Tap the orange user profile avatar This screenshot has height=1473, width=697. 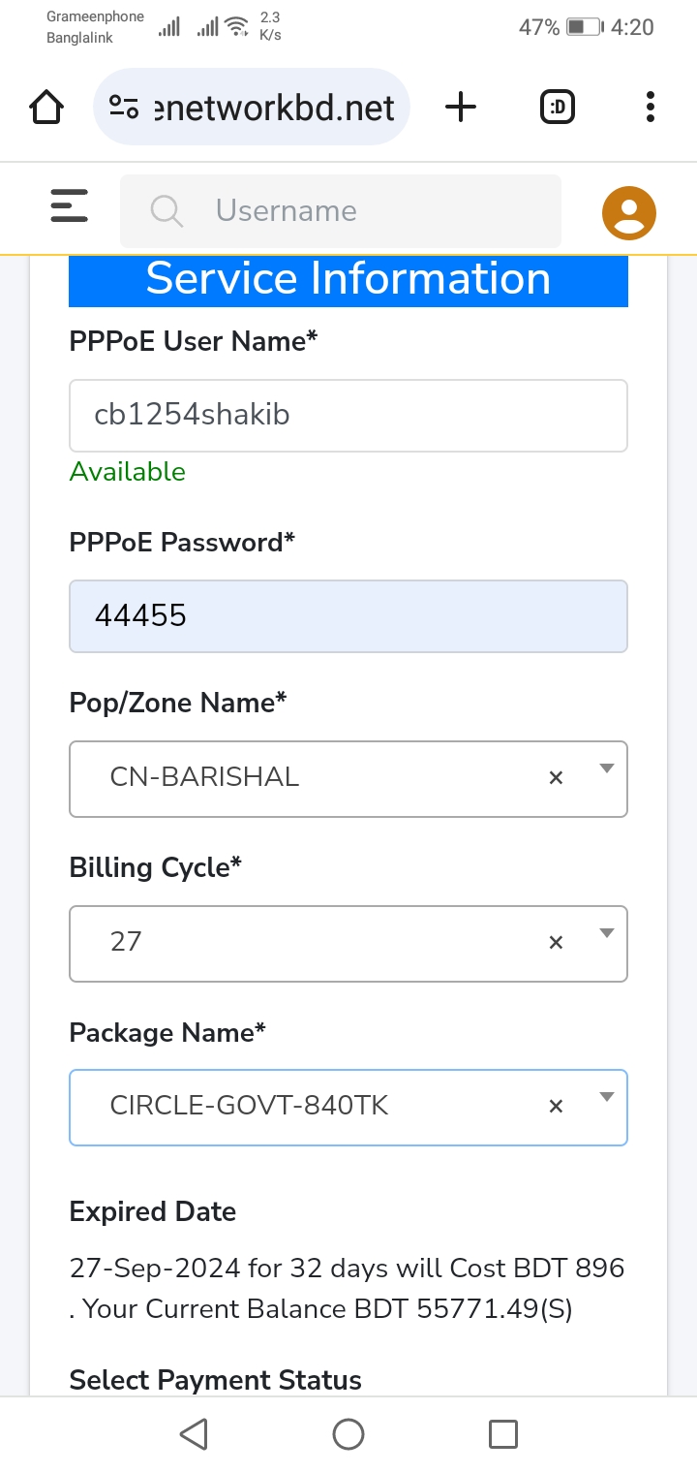(x=629, y=212)
